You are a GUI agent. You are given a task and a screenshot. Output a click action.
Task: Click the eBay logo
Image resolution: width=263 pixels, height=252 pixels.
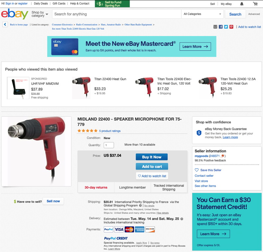pyautogui.click(x=14, y=14)
